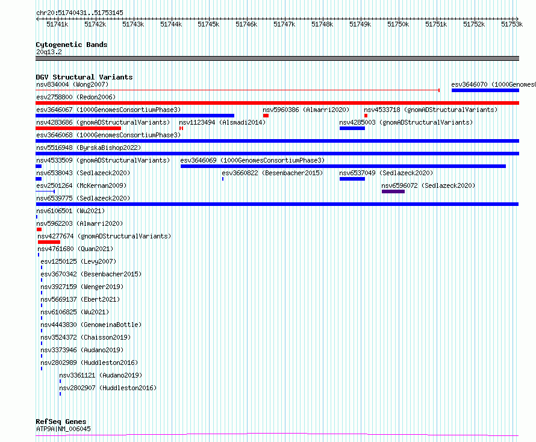Select the RefSeq Genes track title
Viewport: 536px width, 442px height.
coord(61,422)
